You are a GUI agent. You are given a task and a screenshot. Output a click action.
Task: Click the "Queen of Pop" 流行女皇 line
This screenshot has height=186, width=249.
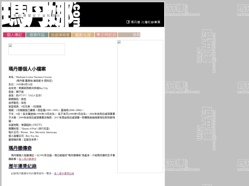click(x=29, y=129)
